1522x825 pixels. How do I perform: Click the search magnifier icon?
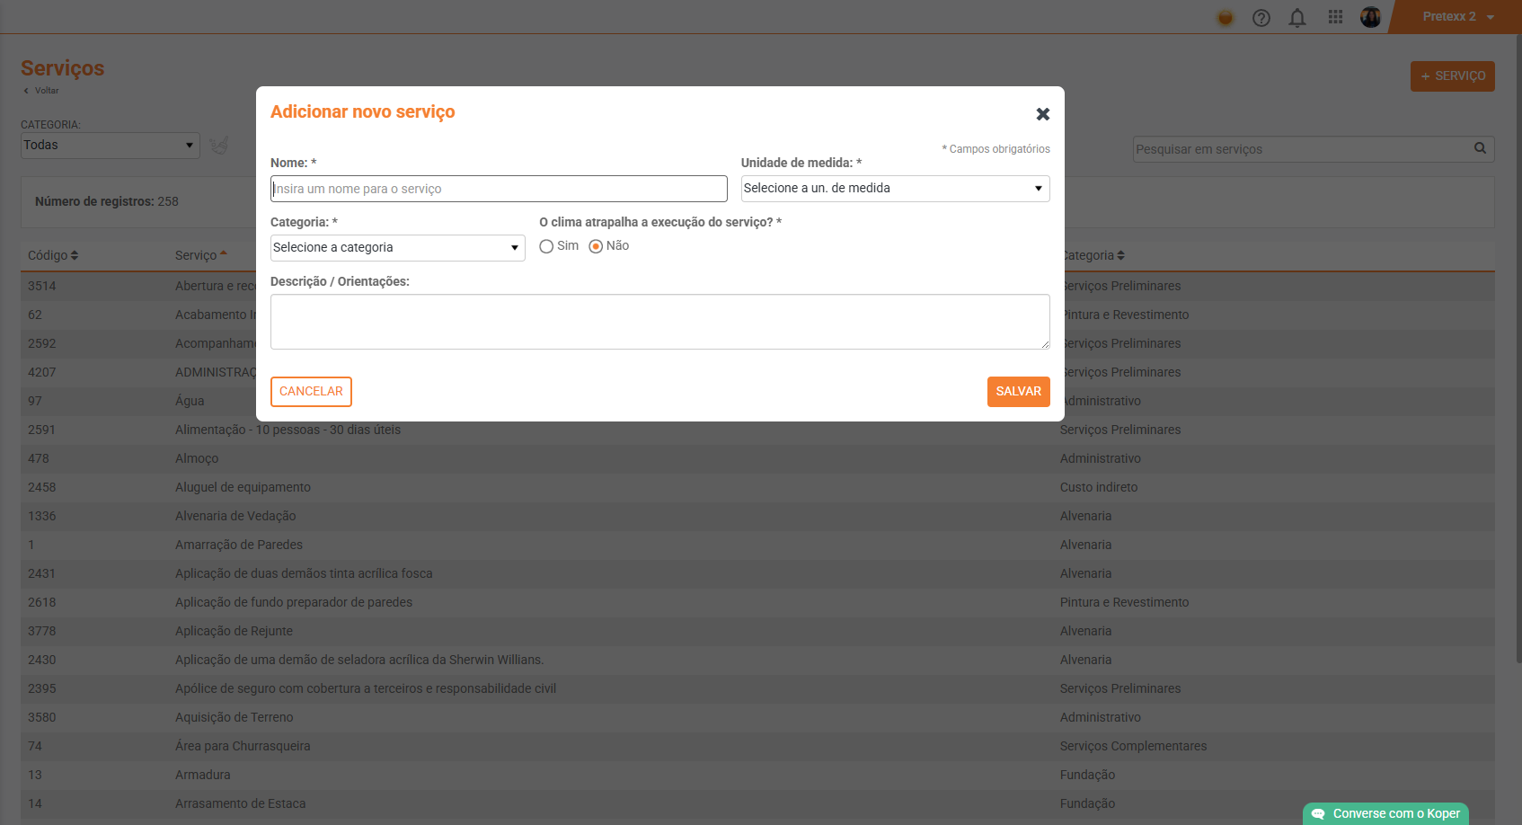point(1480,148)
